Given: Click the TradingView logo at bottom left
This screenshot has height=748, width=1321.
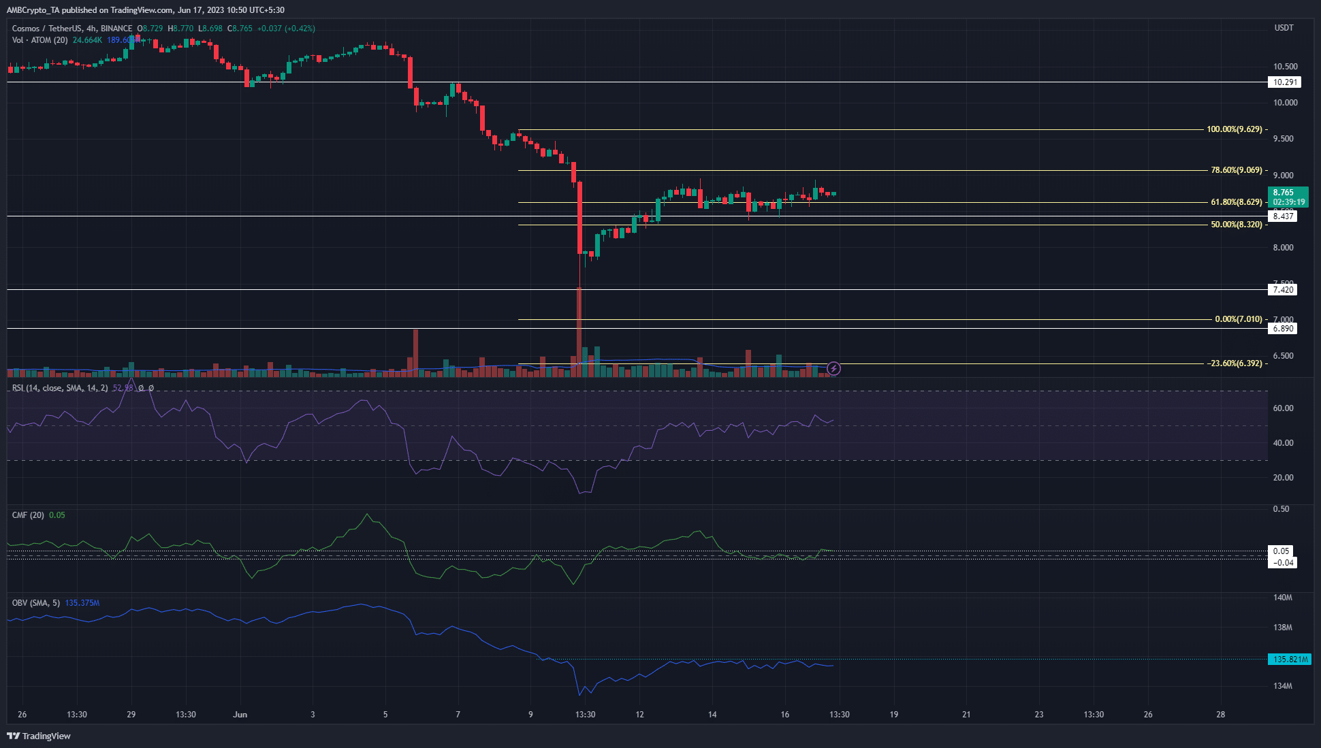Looking at the screenshot, I should tap(39, 736).
